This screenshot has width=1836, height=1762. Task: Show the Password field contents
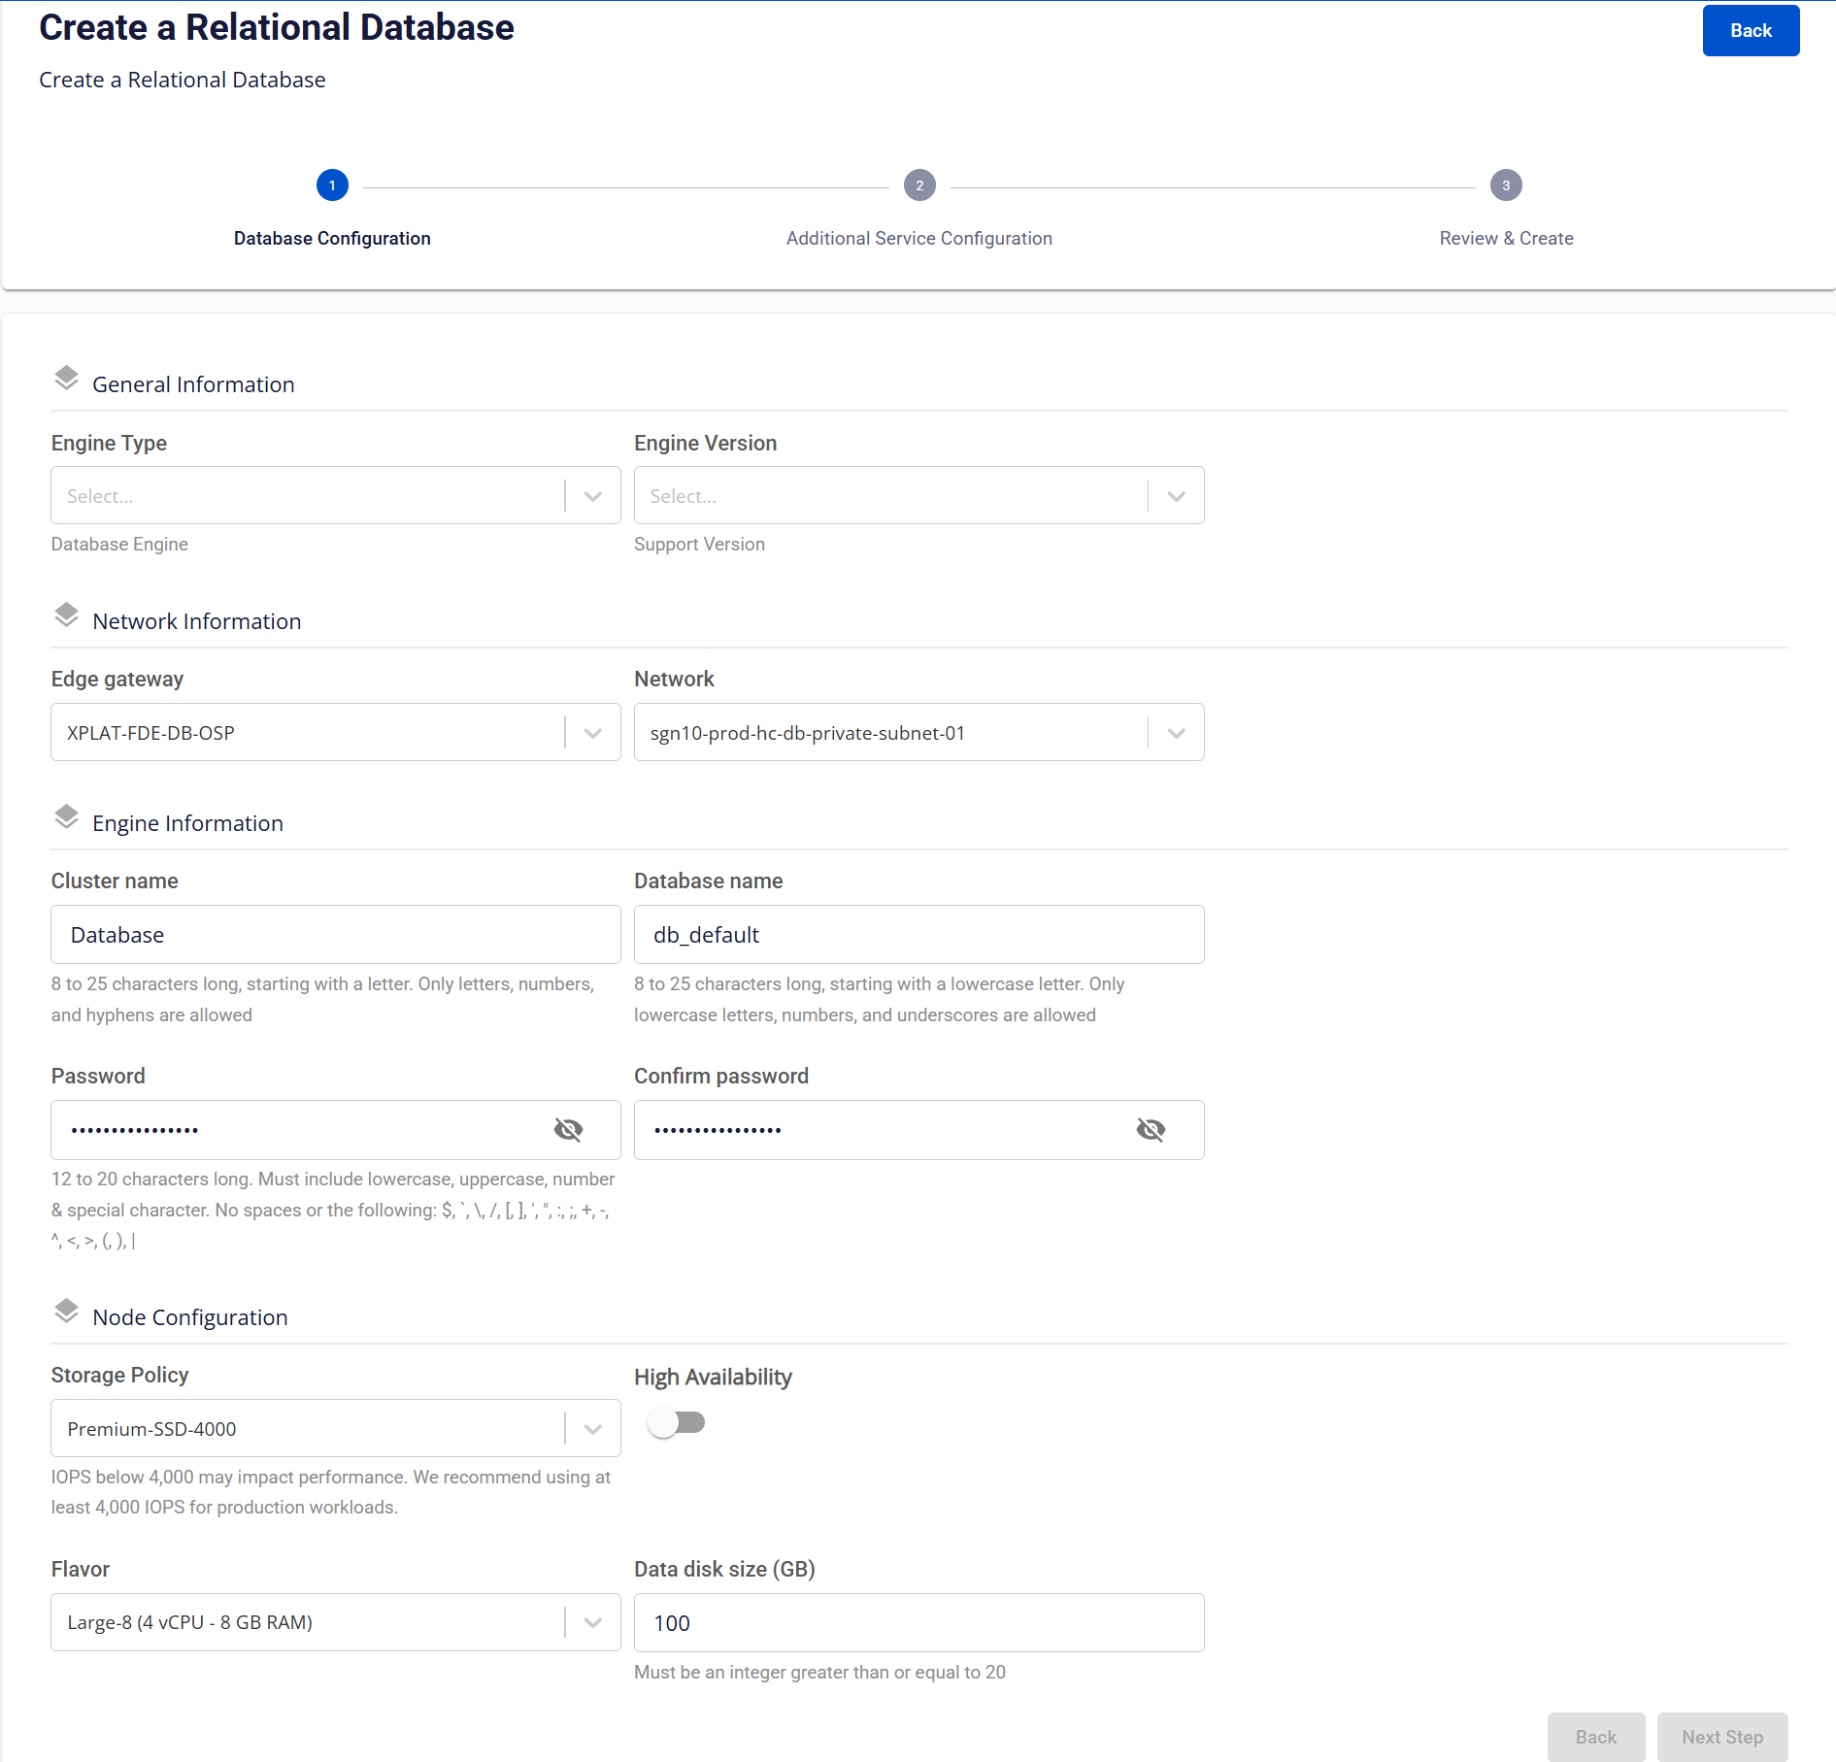click(x=568, y=1130)
